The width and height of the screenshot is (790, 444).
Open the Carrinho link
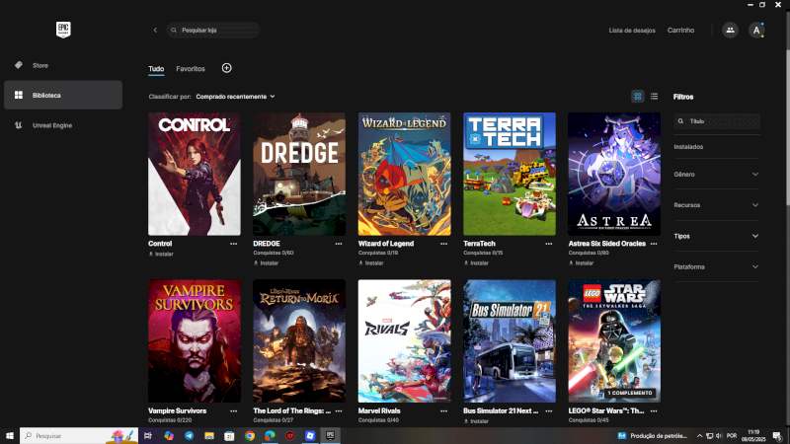(x=680, y=31)
